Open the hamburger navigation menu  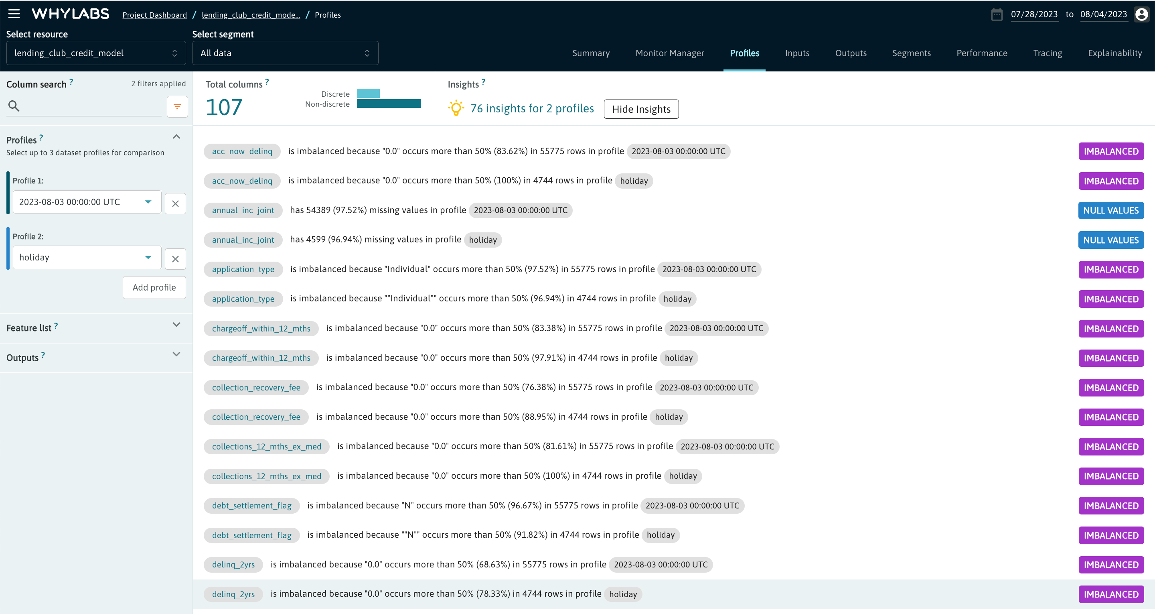click(14, 14)
